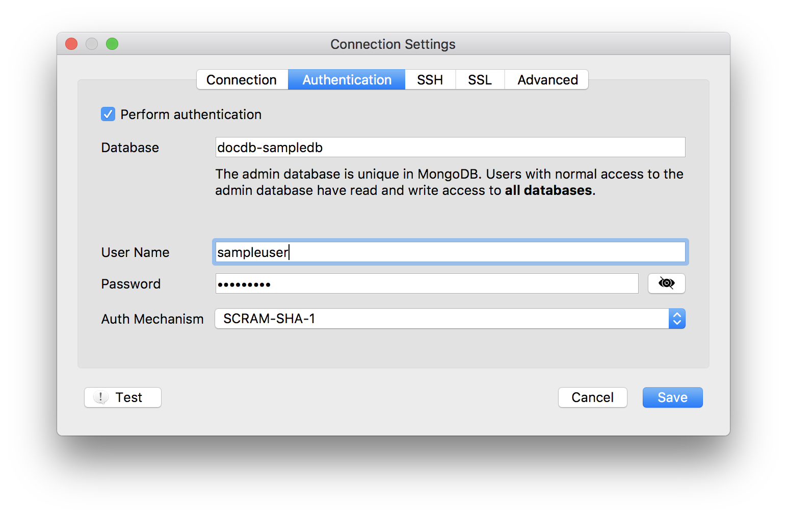Focus the Database field containing docdb-sampledb
This screenshot has width=787, height=517.
tap(450, 148)
